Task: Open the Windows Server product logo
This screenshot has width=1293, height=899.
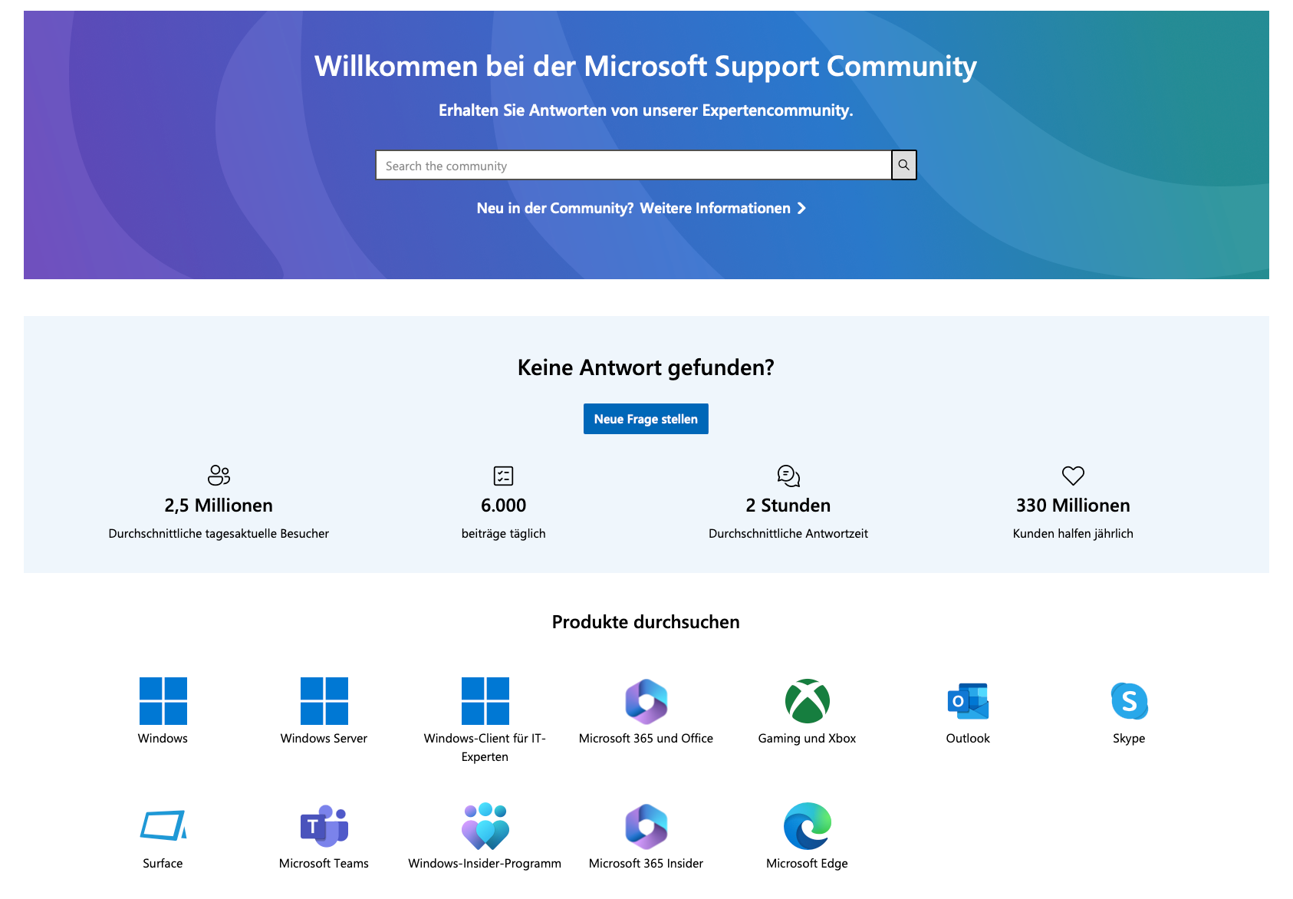Action: pyautogui.click(x=324, y=700)
